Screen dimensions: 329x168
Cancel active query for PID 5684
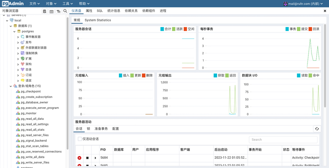click(87, 158)
